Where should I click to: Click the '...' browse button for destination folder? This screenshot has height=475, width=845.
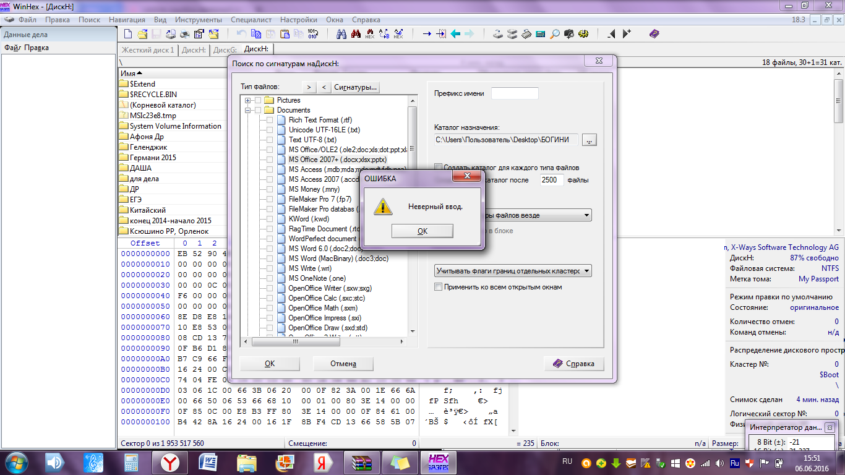(590, 140)
